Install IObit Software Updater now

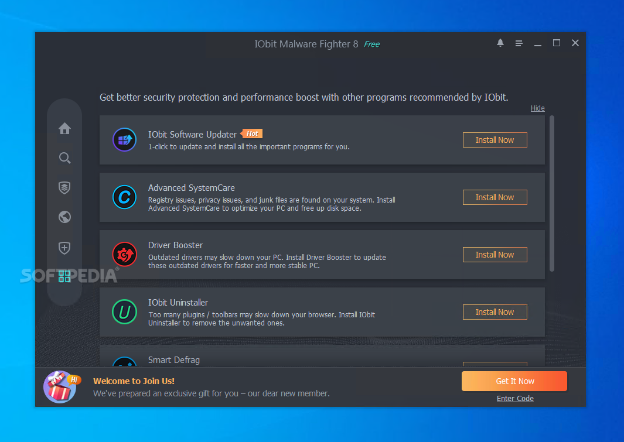[x=495, y=140]
